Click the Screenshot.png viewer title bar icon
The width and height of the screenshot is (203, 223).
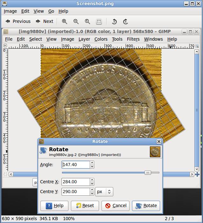point(4,3)
